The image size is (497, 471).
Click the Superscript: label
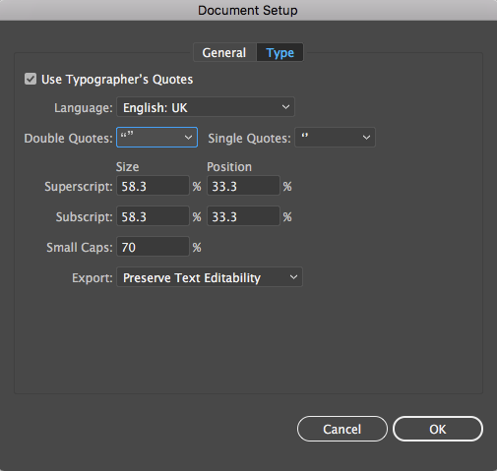click(79, 187)
